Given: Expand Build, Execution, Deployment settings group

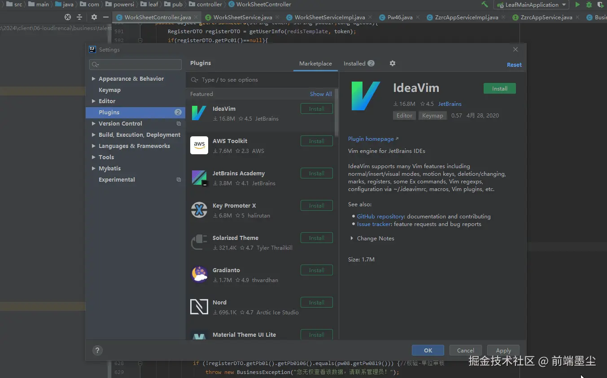Looking at the screenshot, I should (93, 135).
